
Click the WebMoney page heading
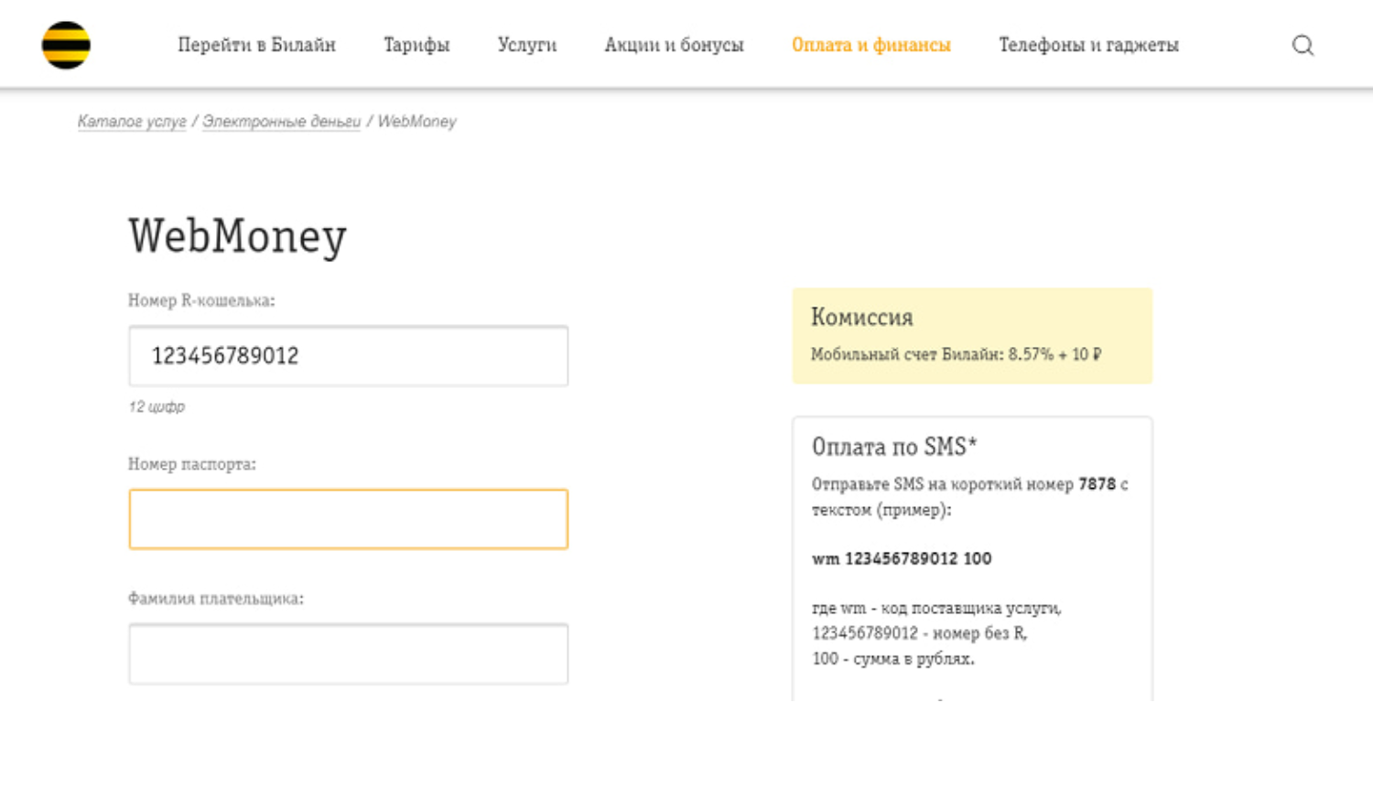coord(238,237)
